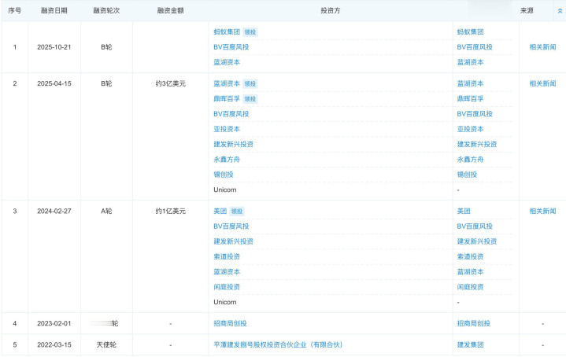Open 蓝湖资本 investor in the 2025-10-21 round
566x357 pixels.
pyautogui.click(x=227, y=62)
